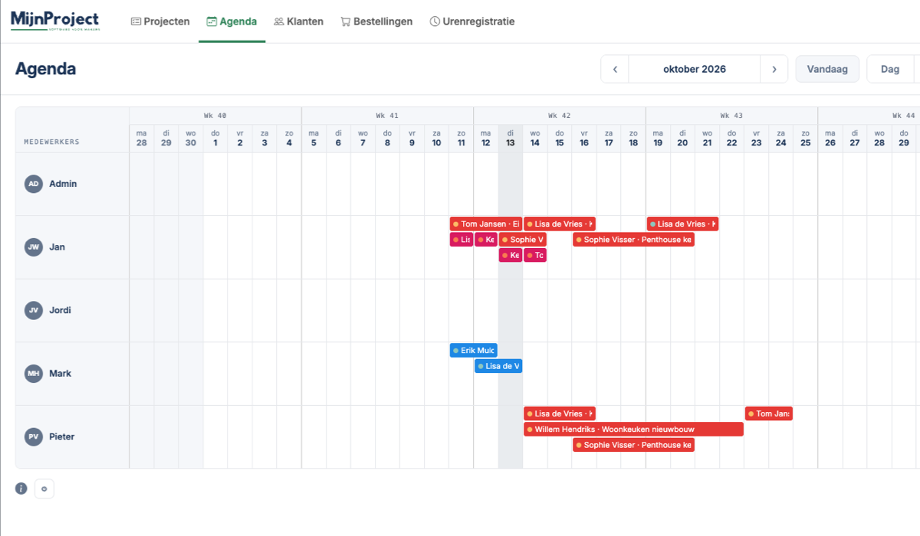The width and height of the screenshot is (920, 536).
Task: Select the JV avatar for Jordi
Action: coord(33,310)
